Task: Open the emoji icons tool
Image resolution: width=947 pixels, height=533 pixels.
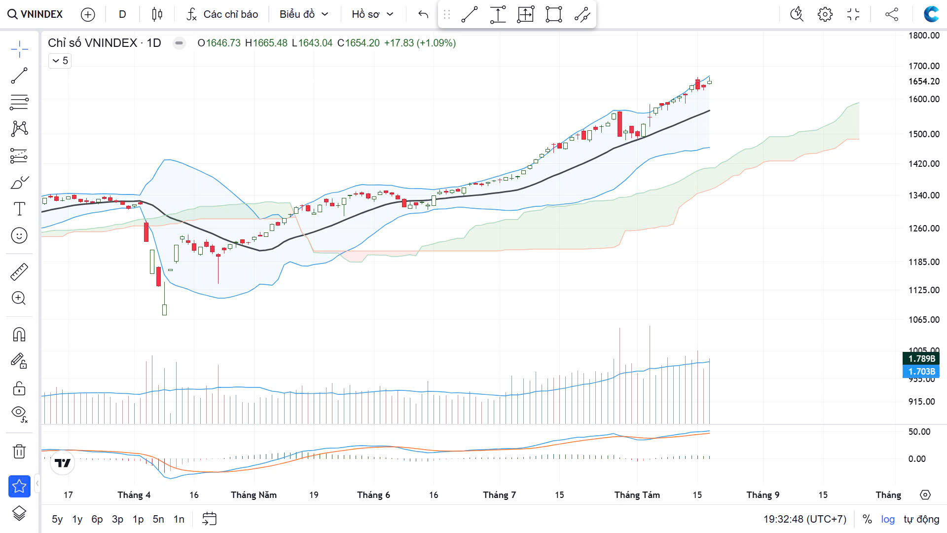Action: click(19, 235)
